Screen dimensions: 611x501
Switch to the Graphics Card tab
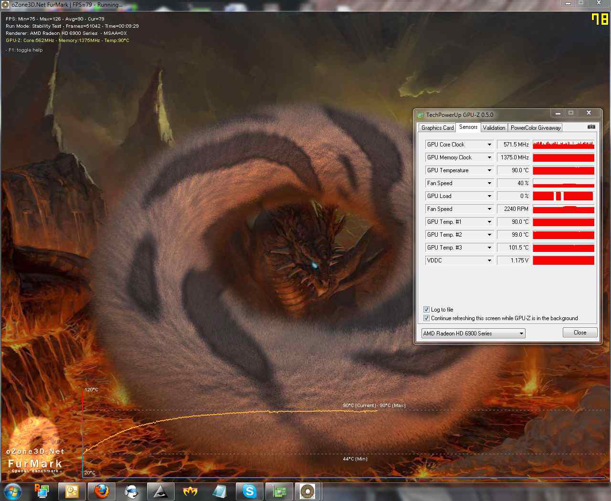(x=437, y=127)
